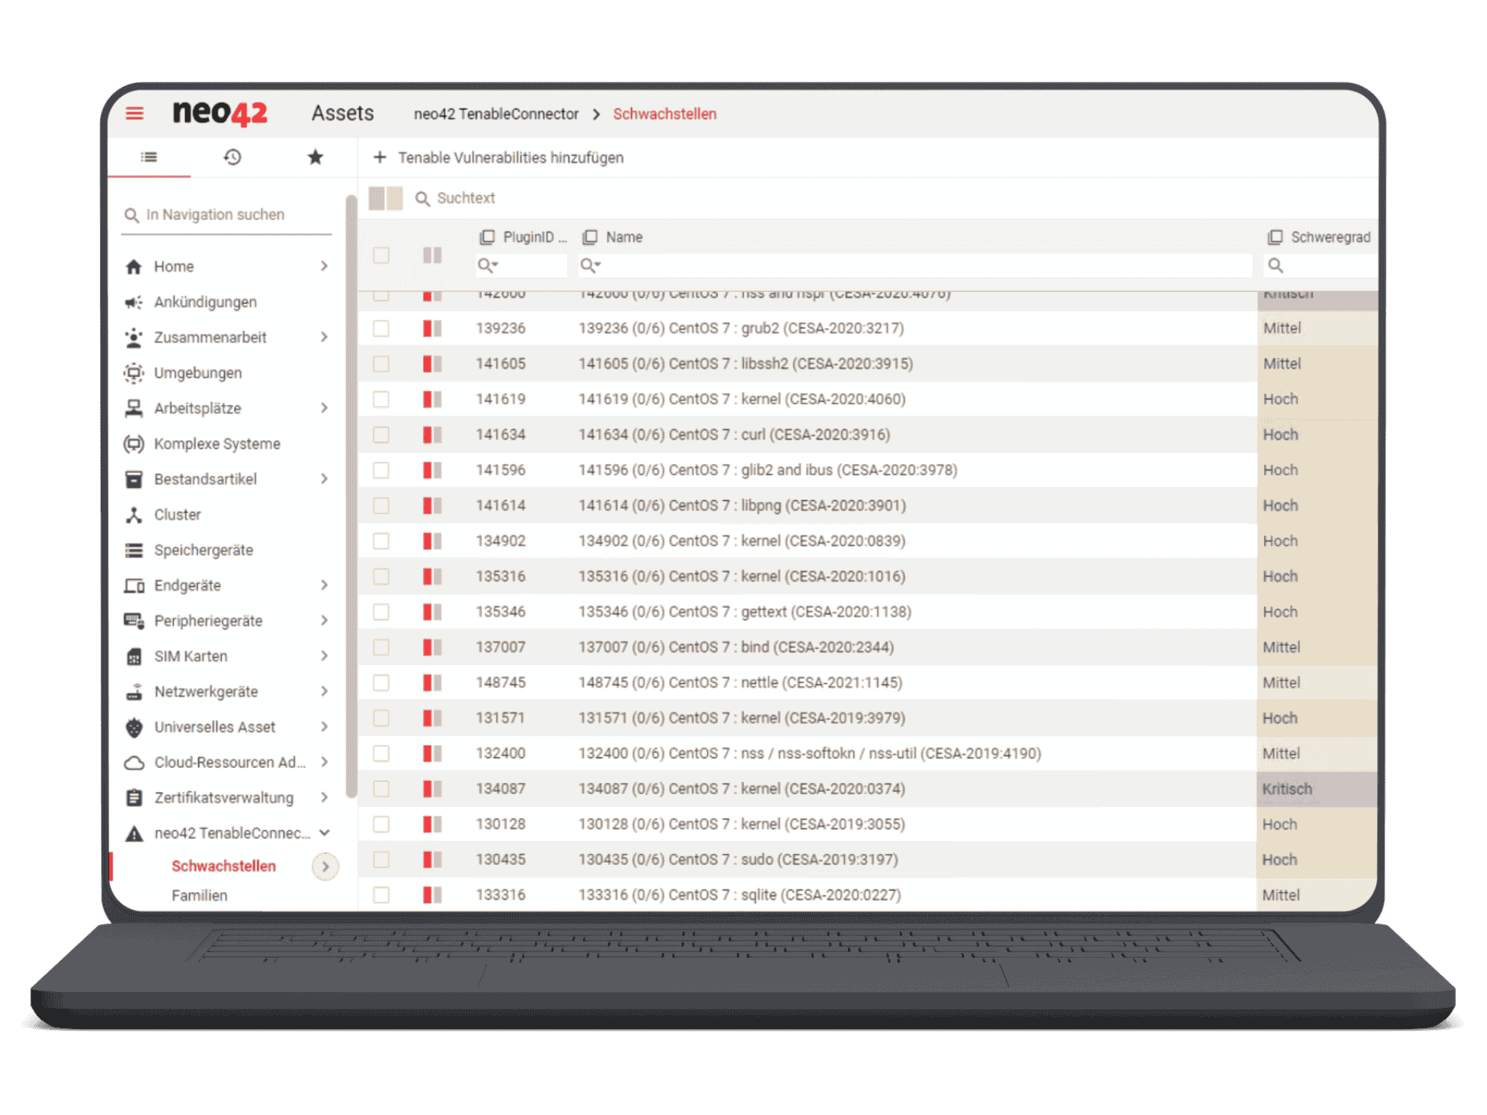
Task: Click the sidebar vertical scrollbar
Action: click(351, 496)
